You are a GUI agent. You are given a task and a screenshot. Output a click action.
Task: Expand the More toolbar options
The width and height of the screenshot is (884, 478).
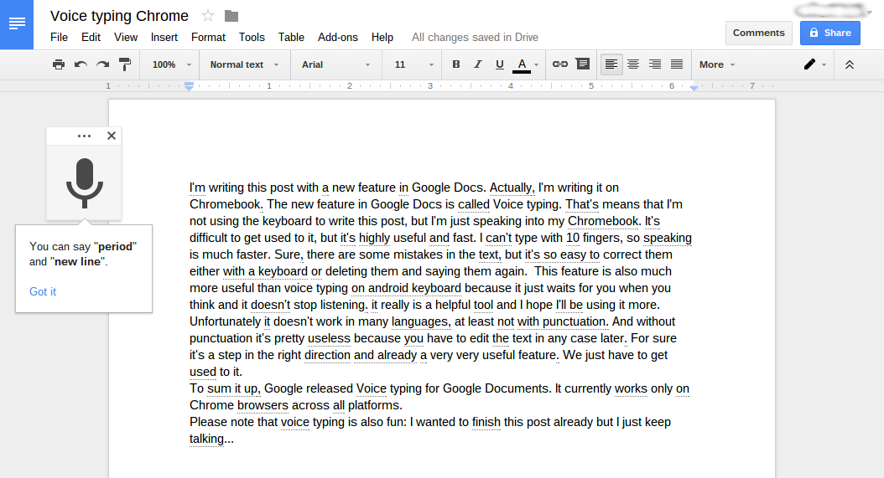tap(716, 64)
